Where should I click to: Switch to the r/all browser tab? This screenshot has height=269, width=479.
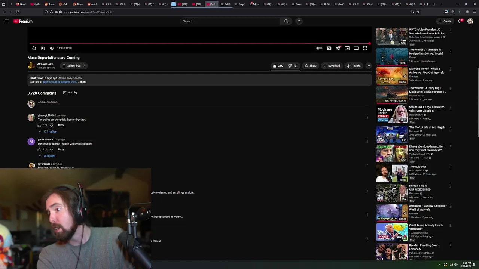(64, 4)
